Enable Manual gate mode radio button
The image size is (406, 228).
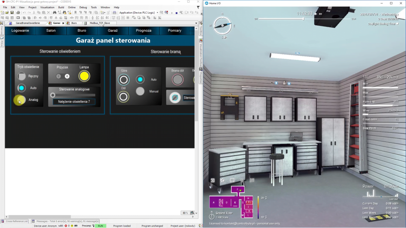[140, 91]
